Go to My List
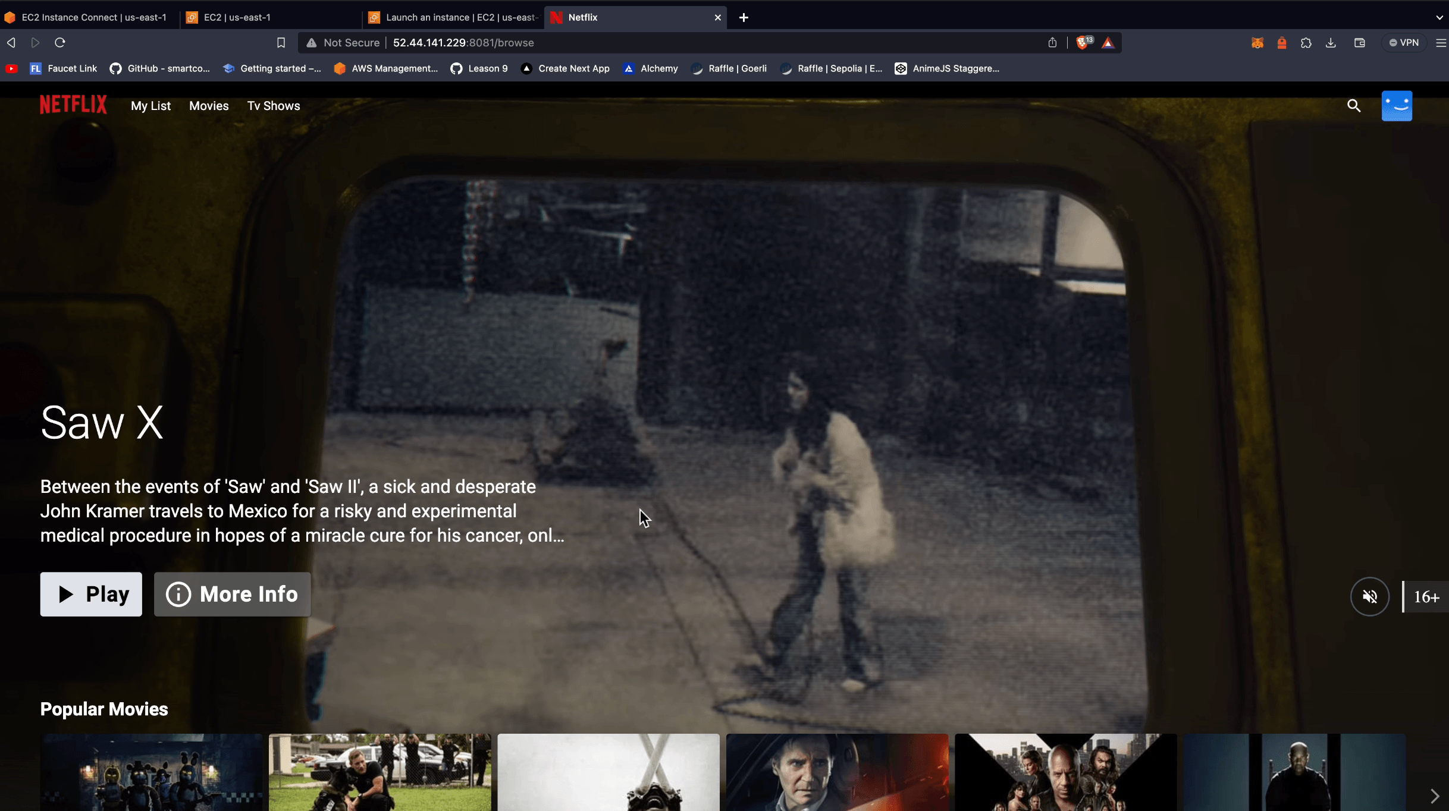1449x811 pixels. (150, 106)
